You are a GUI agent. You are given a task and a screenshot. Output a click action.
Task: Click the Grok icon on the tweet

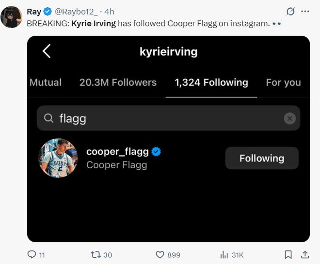click(x=290, y=11)
